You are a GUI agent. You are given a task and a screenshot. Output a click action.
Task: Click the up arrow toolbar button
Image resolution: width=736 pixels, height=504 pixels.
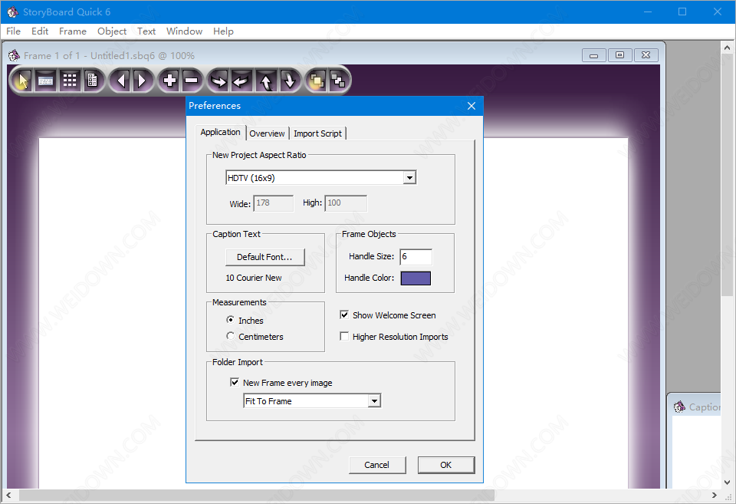tap(266, 80)
